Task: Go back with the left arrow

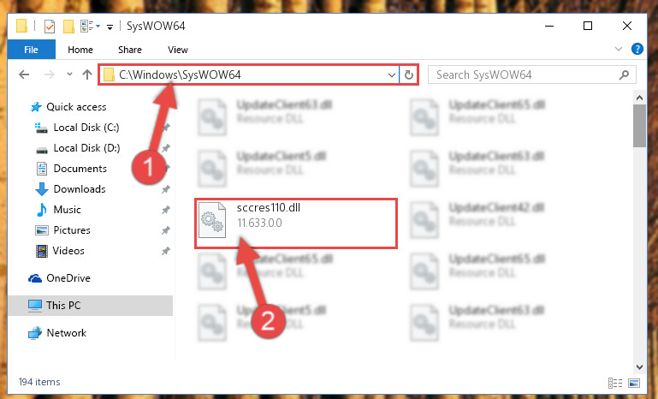Action: 24,74
